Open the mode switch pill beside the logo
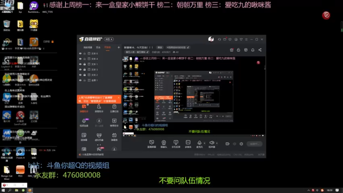 click(109, 39)
